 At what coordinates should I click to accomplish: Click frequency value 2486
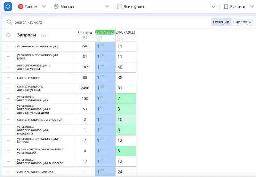coord(85,88)
